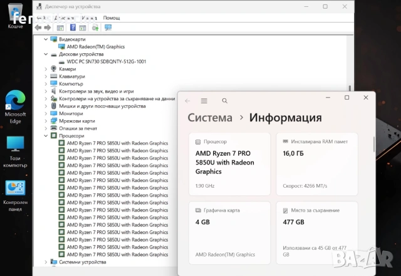Open the Място за съхранение card

(317, 233)
